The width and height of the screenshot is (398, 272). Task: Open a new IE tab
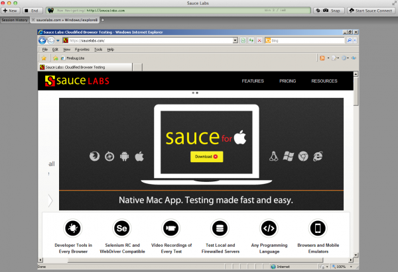pyautogui.click(x=137, y=68)
